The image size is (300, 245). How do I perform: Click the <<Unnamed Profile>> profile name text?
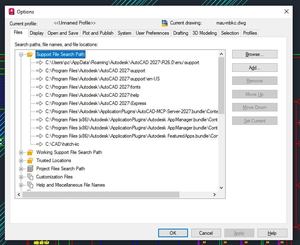coord(75,23)
